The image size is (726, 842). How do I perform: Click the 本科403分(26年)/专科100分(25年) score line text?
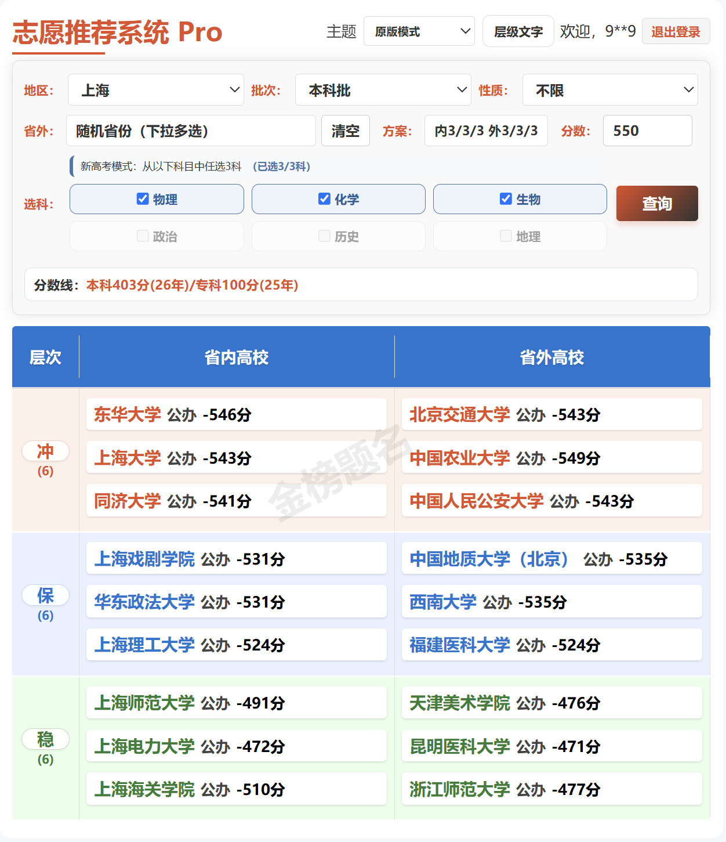pos(193,285)
